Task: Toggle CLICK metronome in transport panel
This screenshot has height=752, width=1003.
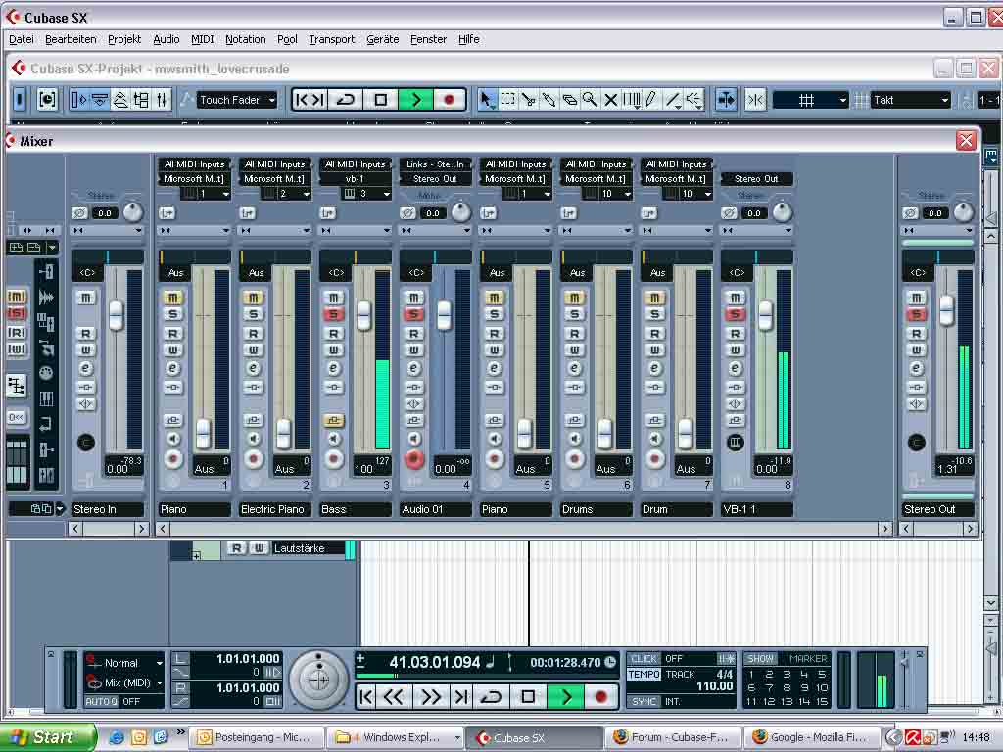Action: tap(644, 659)
